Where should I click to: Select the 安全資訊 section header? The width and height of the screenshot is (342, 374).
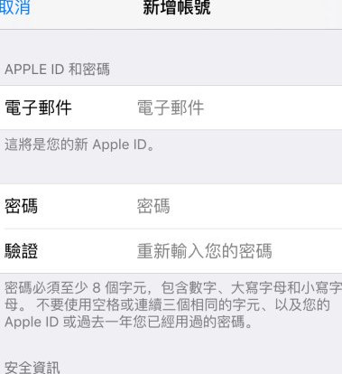pos(32,368)
